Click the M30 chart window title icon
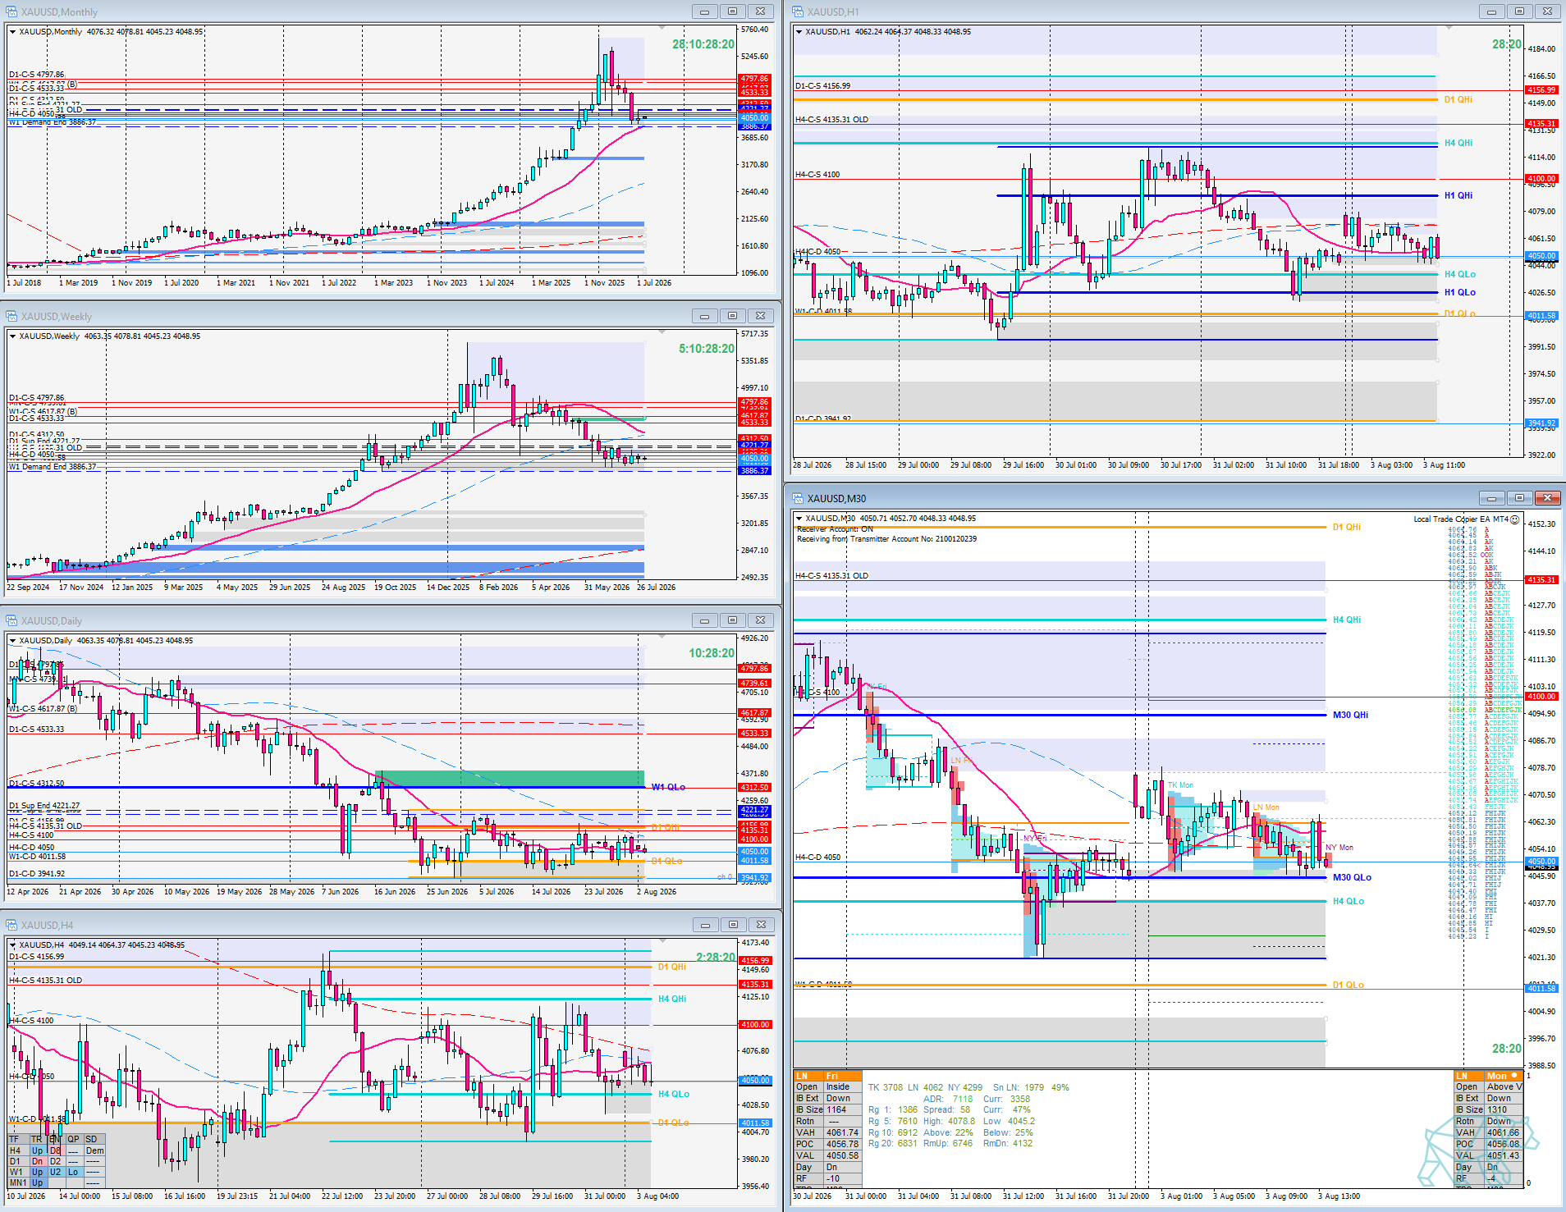 coord(797,498)
